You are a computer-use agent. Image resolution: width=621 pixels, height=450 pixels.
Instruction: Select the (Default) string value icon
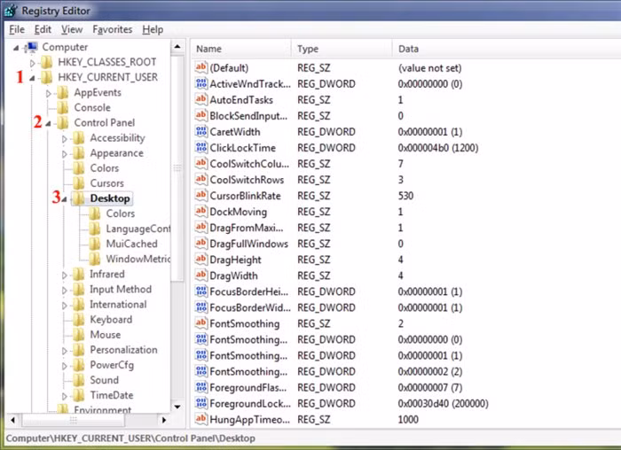(200, 67)
